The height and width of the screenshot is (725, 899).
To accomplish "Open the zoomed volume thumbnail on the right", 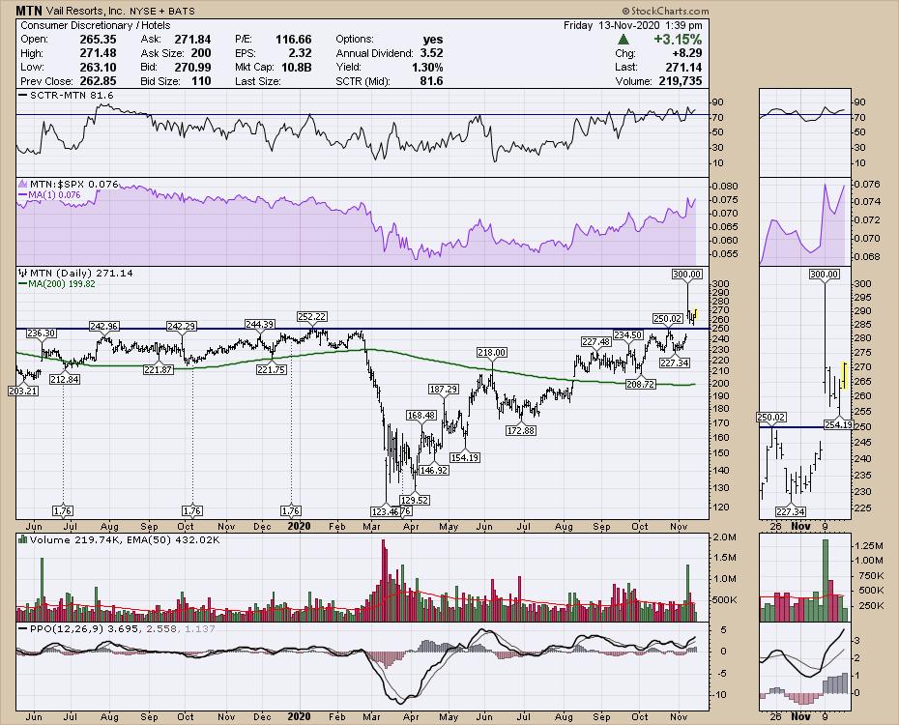I will (801, 577).
